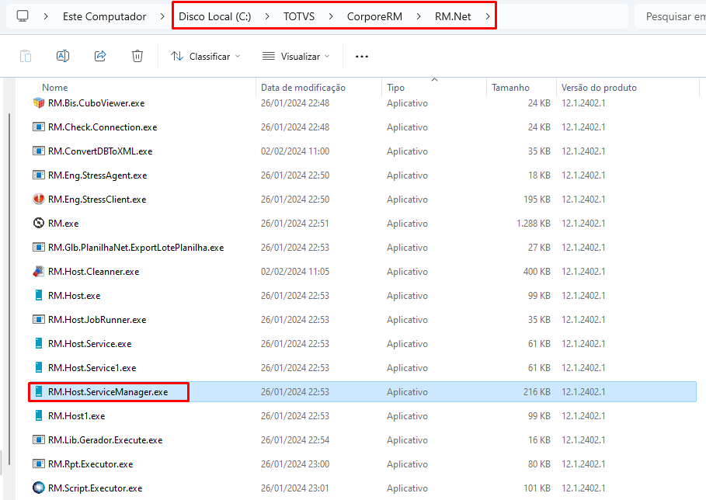Sort by Tamanho column header
706x500 pixels.
[510, 88]
